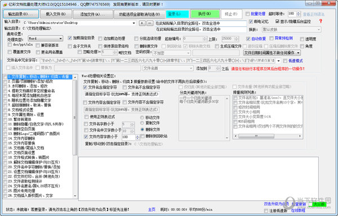Enable 文件内容含指定字符 checkbox
The width and height of the screenshot is (338, 216).
tap(85, 102)
